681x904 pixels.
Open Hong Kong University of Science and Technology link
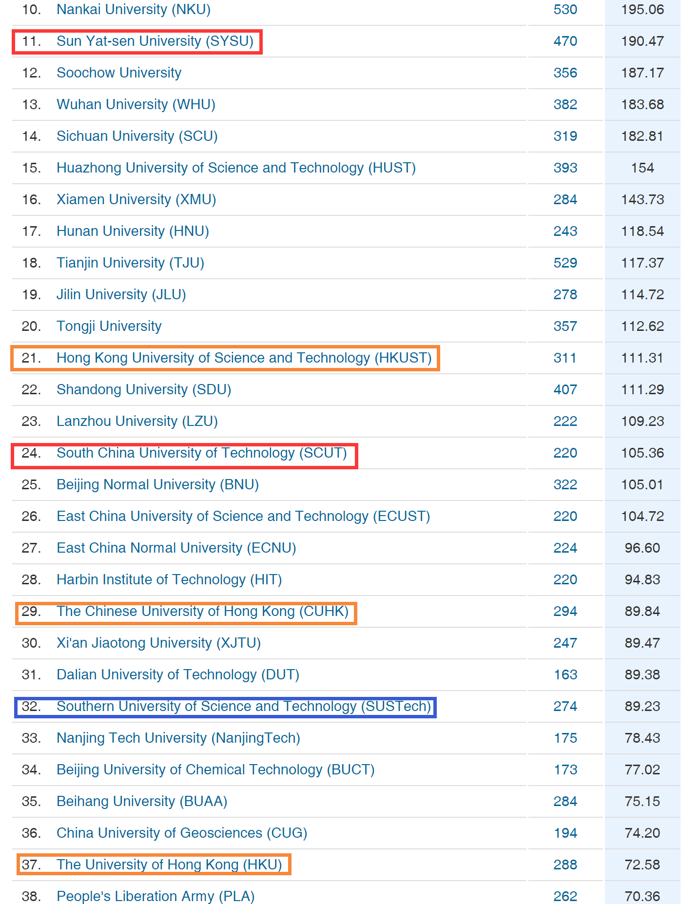pos(244,358)
